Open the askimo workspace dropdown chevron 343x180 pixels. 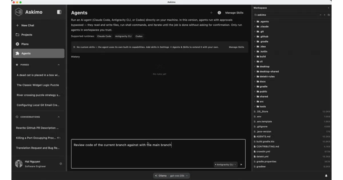pos(320,15)
